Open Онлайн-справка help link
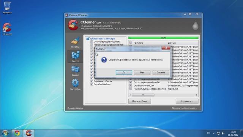Screen dimensions: 243x137 (x=75, y=108)
